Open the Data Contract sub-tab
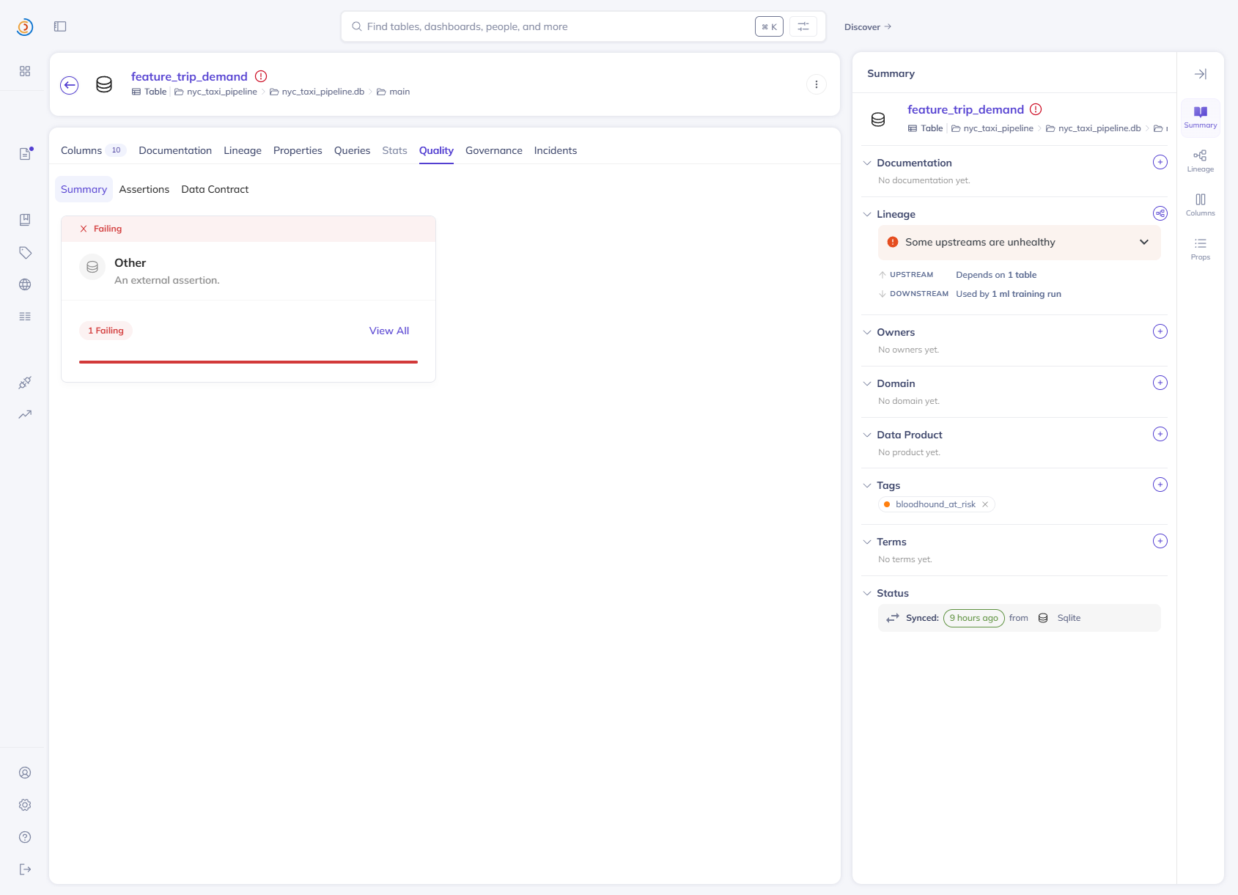Viewport: 1238px width, 895px height. (215, 189)
